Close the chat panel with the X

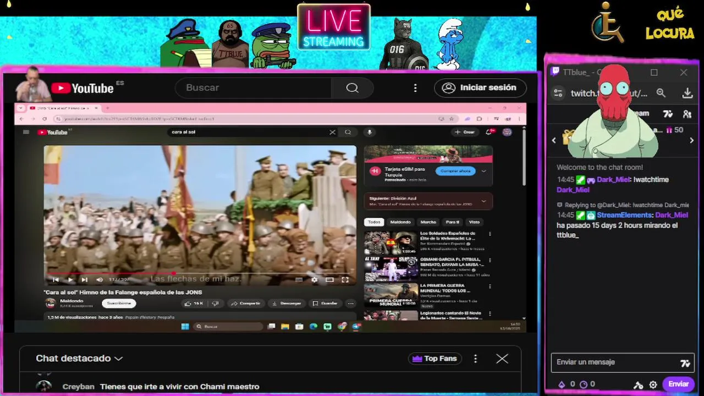coord(502,359)
